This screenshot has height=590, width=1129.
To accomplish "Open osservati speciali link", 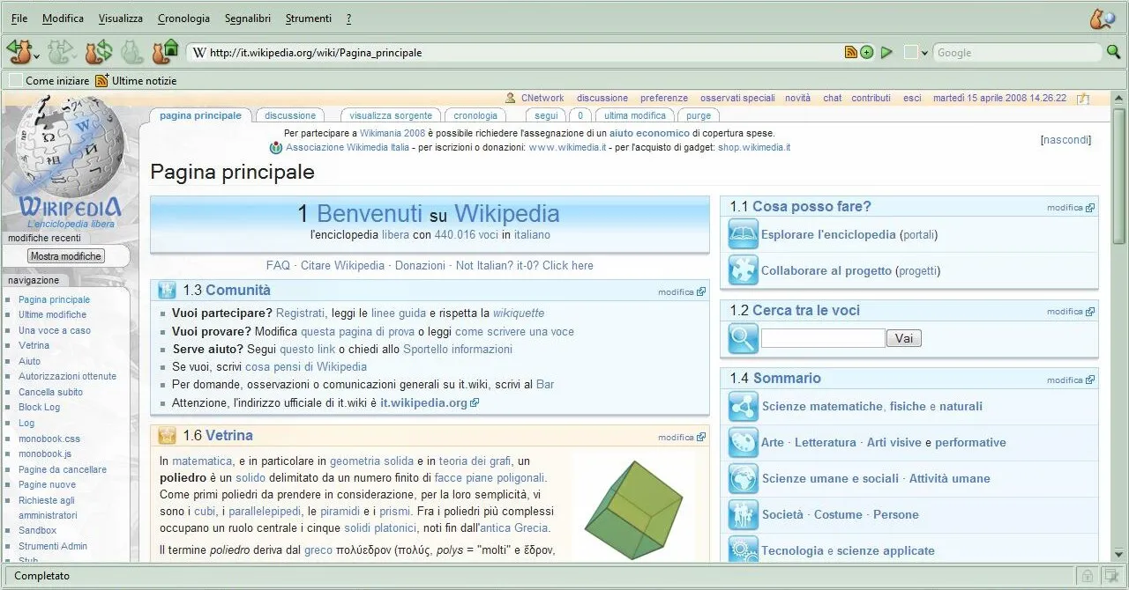I will pyautogui.click(x=737, y=98).
